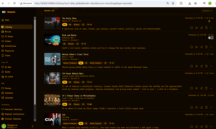The width and height of the screenshot is (216, 129).
Task: Delete The Daily Show recording trash icon
Action: [x=206, y=28]
